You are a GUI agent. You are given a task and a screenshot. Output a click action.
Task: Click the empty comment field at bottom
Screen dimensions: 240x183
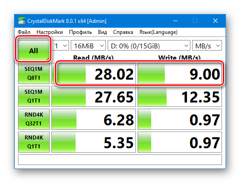[x=120, y=160]
